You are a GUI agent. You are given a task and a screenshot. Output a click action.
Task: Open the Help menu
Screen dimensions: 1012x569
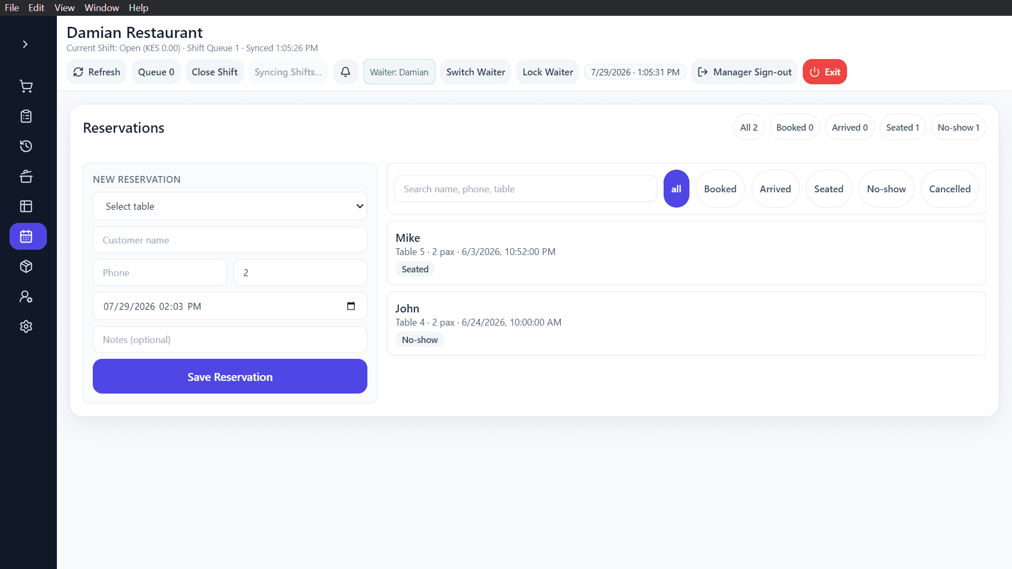click(x=139, y=8)
